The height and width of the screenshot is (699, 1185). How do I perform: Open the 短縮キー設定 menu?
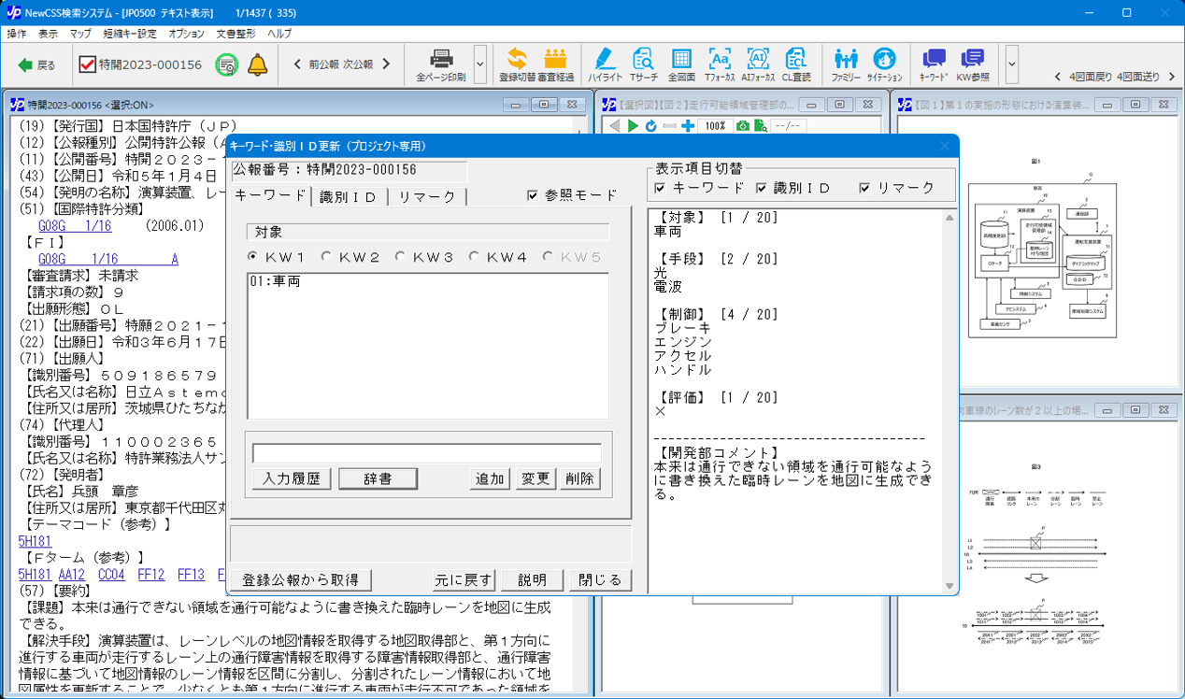pos(130,34)
